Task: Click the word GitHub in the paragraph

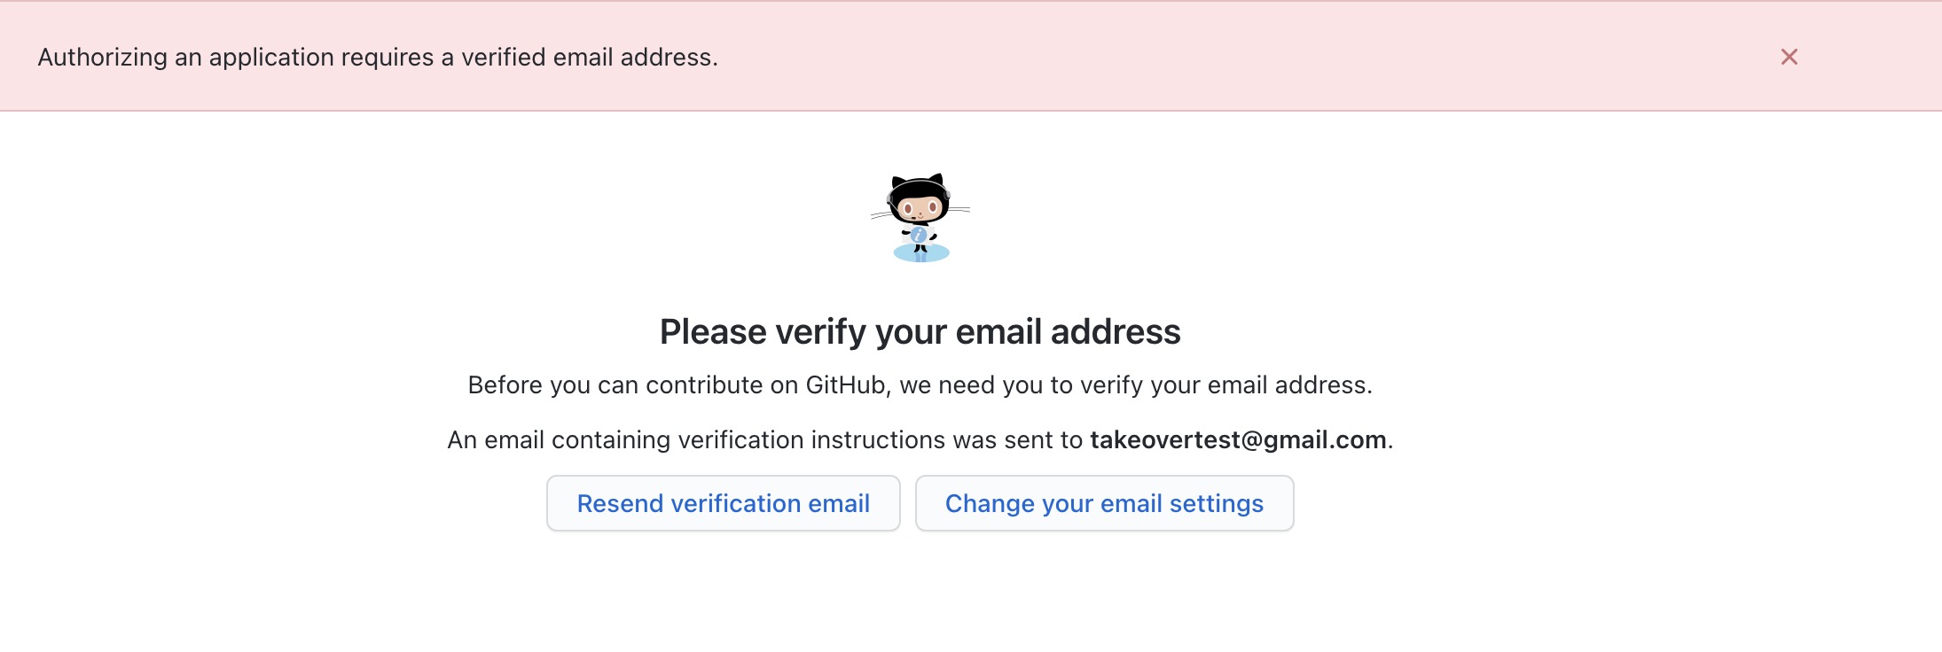Action: (845, 385)
